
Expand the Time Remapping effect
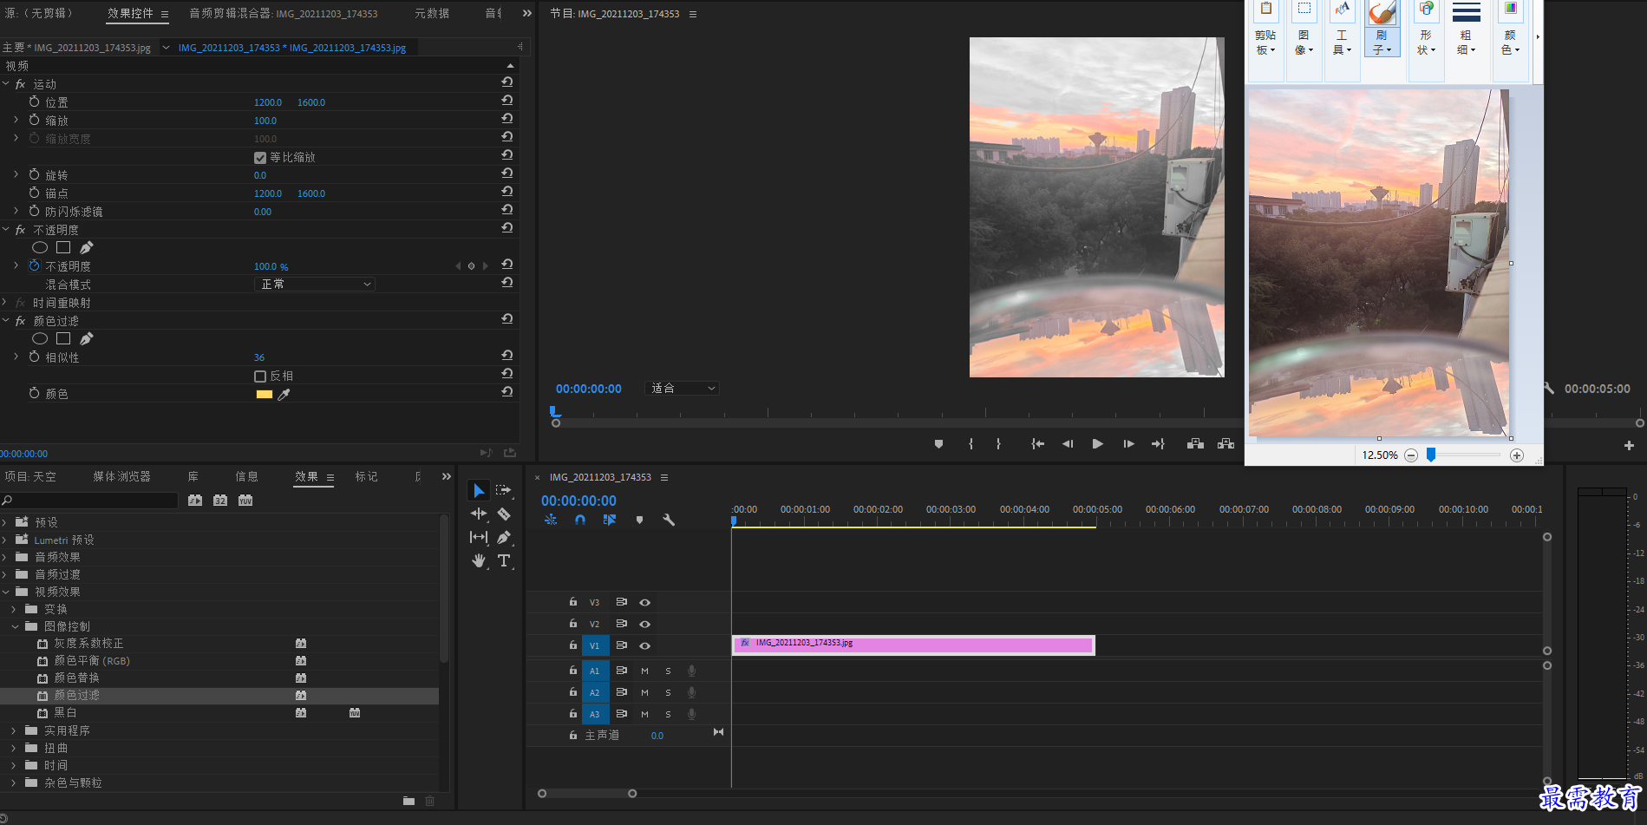6,303
